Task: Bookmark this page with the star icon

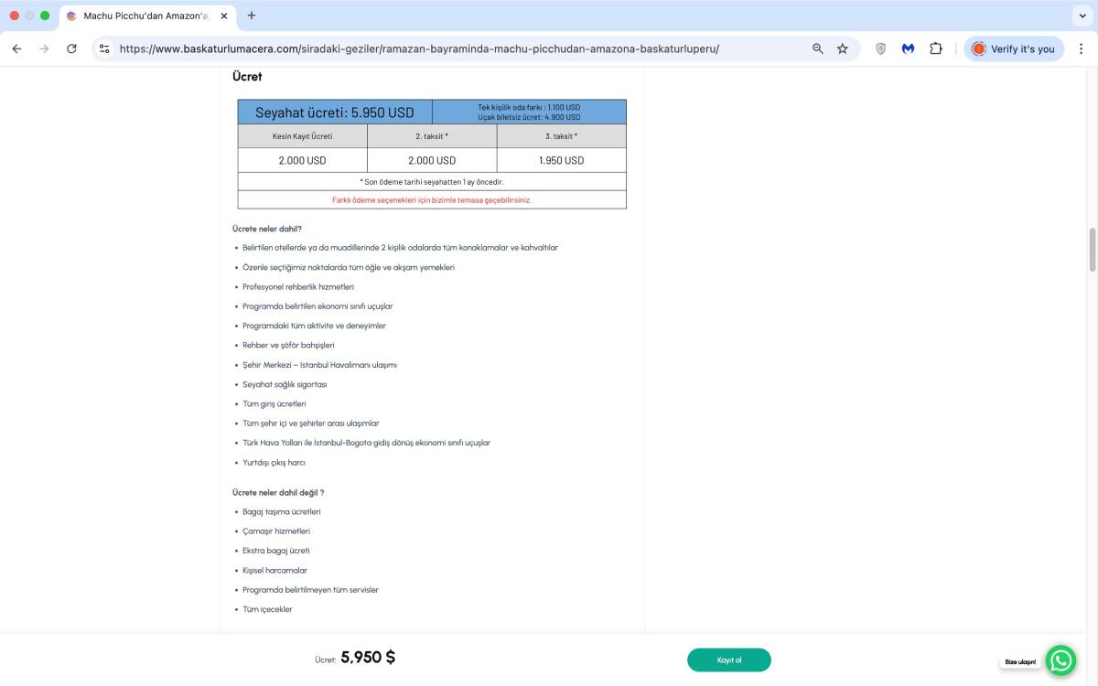Action: [x=843, y=48]
